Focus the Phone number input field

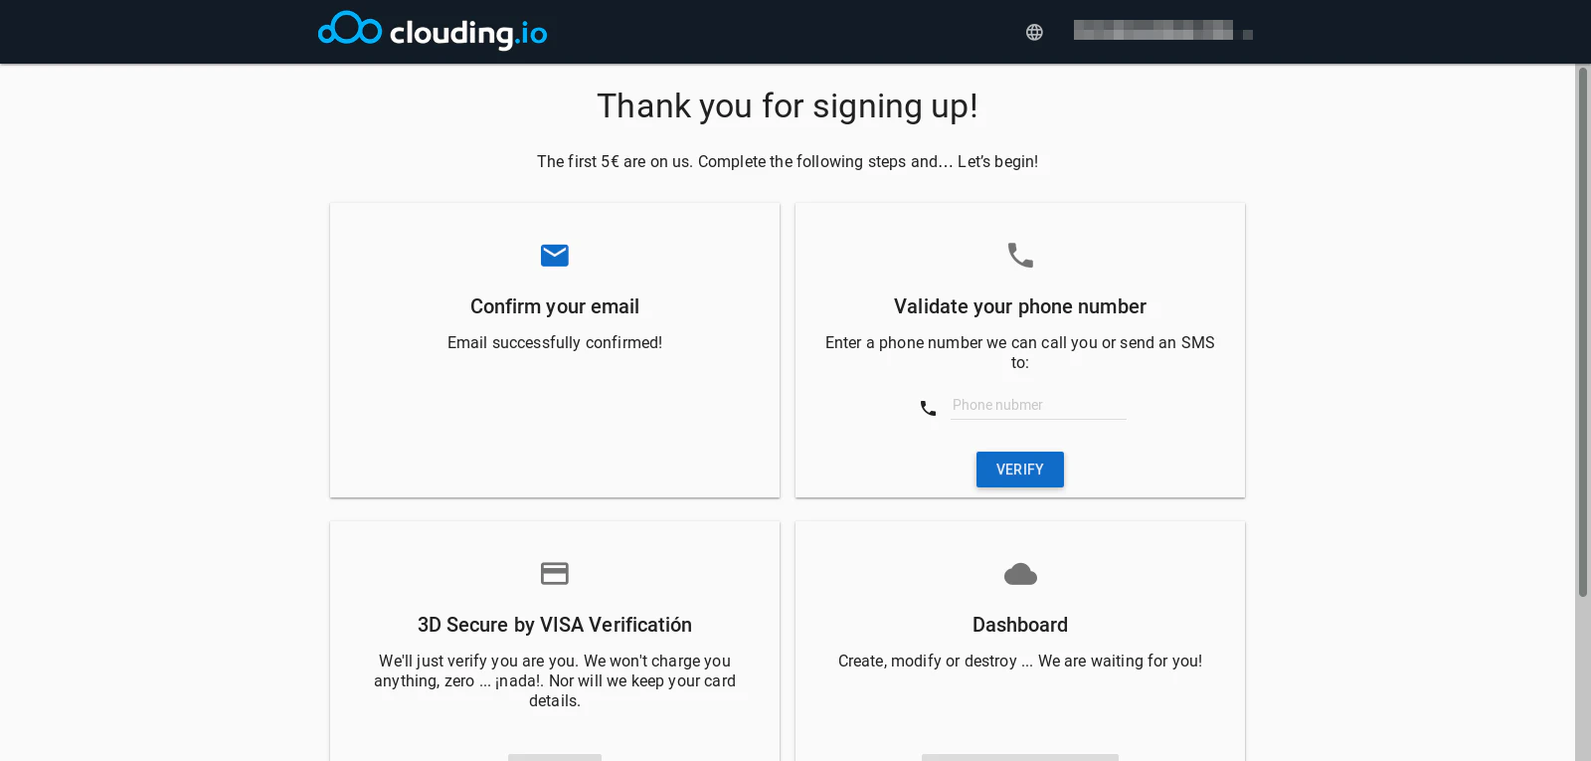coord(1038,405)
